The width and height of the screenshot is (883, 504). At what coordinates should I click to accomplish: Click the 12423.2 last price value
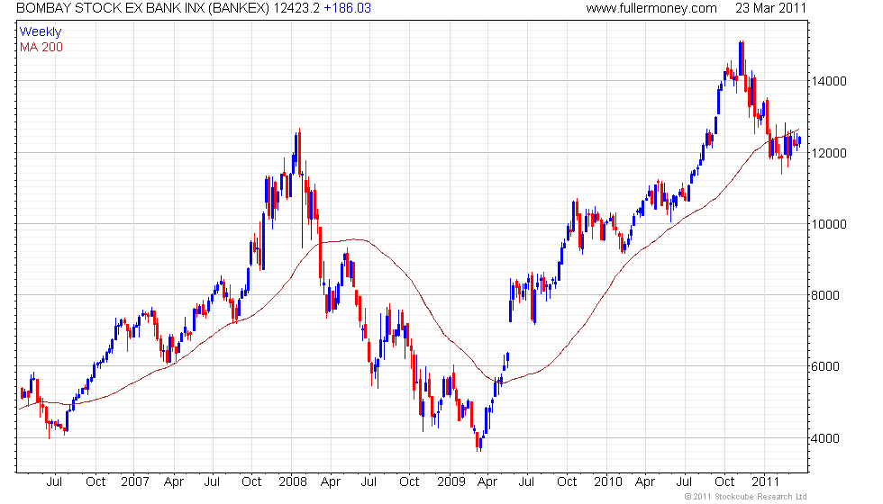(296, 8)
